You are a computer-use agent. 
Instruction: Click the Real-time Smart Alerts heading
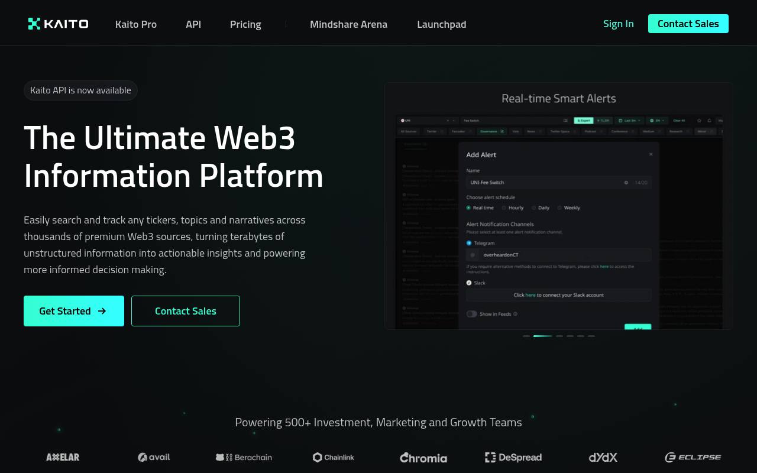(x=559, y=99)
